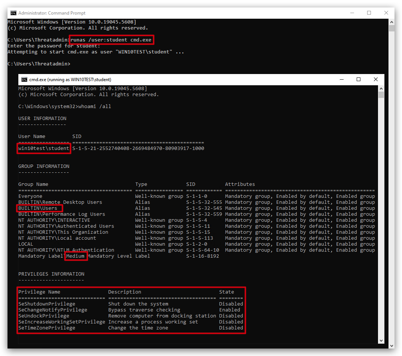Click 'SeChangeNotifyPrivilege' privilege name

click(52, 310)
